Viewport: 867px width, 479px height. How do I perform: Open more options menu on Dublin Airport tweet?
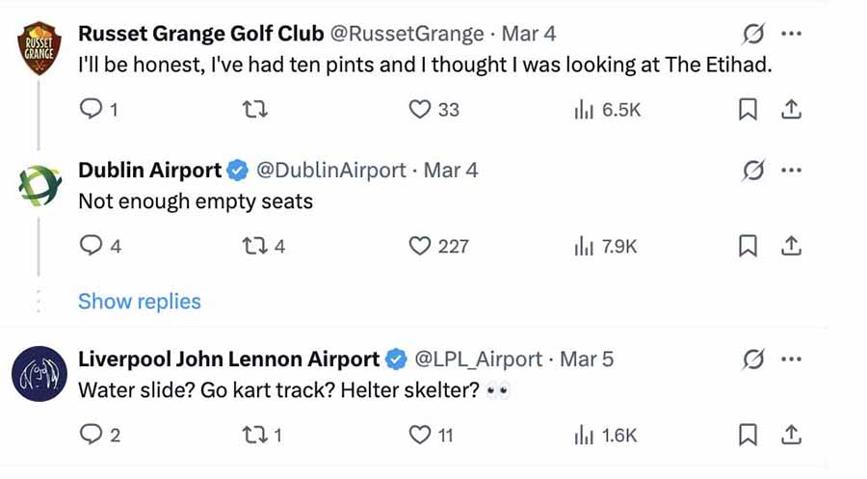coord(791,171)
